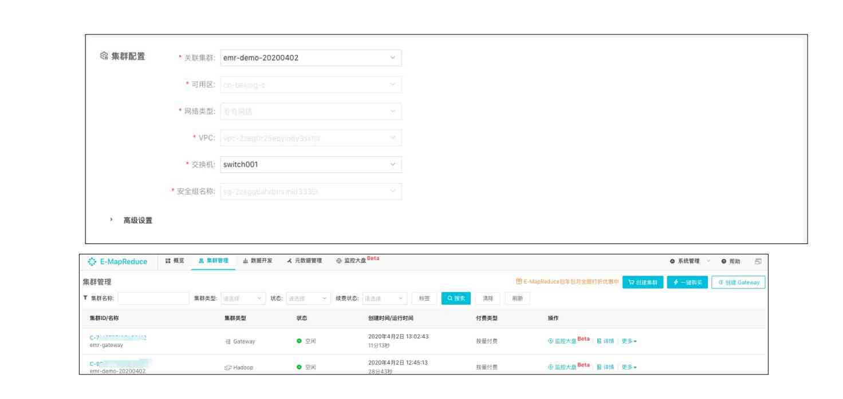Click the notification icon beside 帮助
The height and width of the screenshot is (399, 843).
point(758,261)
